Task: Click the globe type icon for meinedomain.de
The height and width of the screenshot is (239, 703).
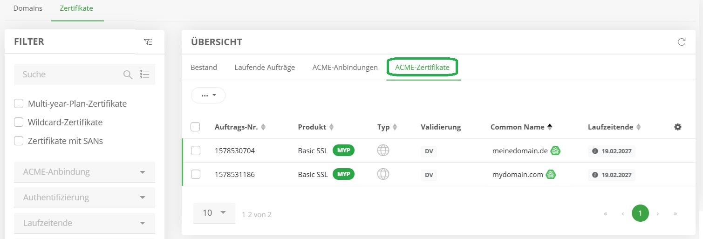Action: click(x=383, y=150)
